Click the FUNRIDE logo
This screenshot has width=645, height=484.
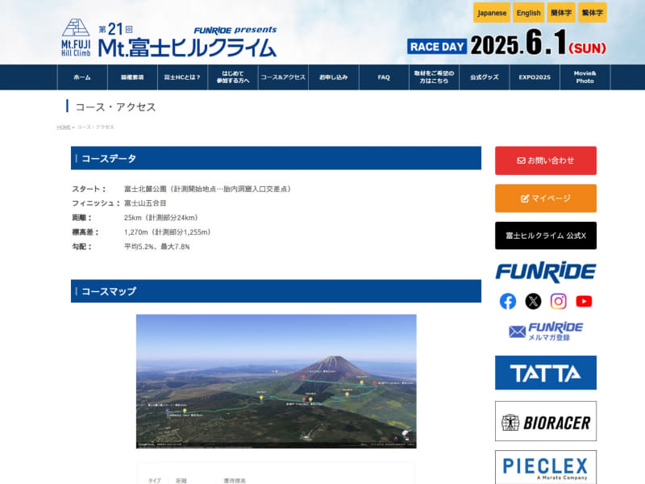pyautogui.click(x=546, y=272)
